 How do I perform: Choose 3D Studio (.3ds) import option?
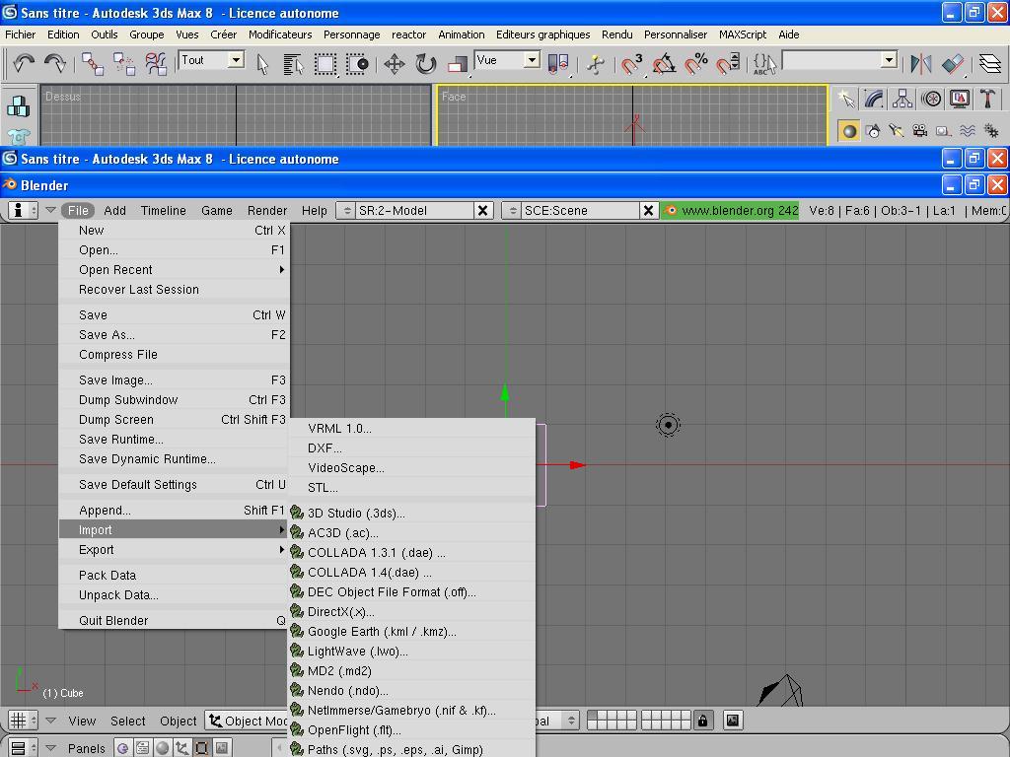click(412, 513)
